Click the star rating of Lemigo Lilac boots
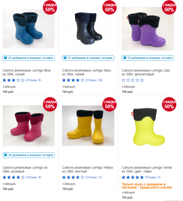 tap(133, 80)
